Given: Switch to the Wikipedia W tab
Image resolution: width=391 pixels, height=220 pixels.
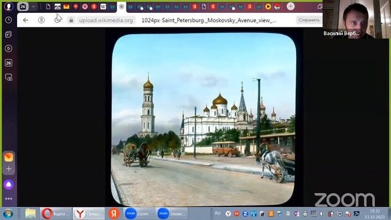Looking at the screenshot, I should pyautogui.click(x=103, y=7).
